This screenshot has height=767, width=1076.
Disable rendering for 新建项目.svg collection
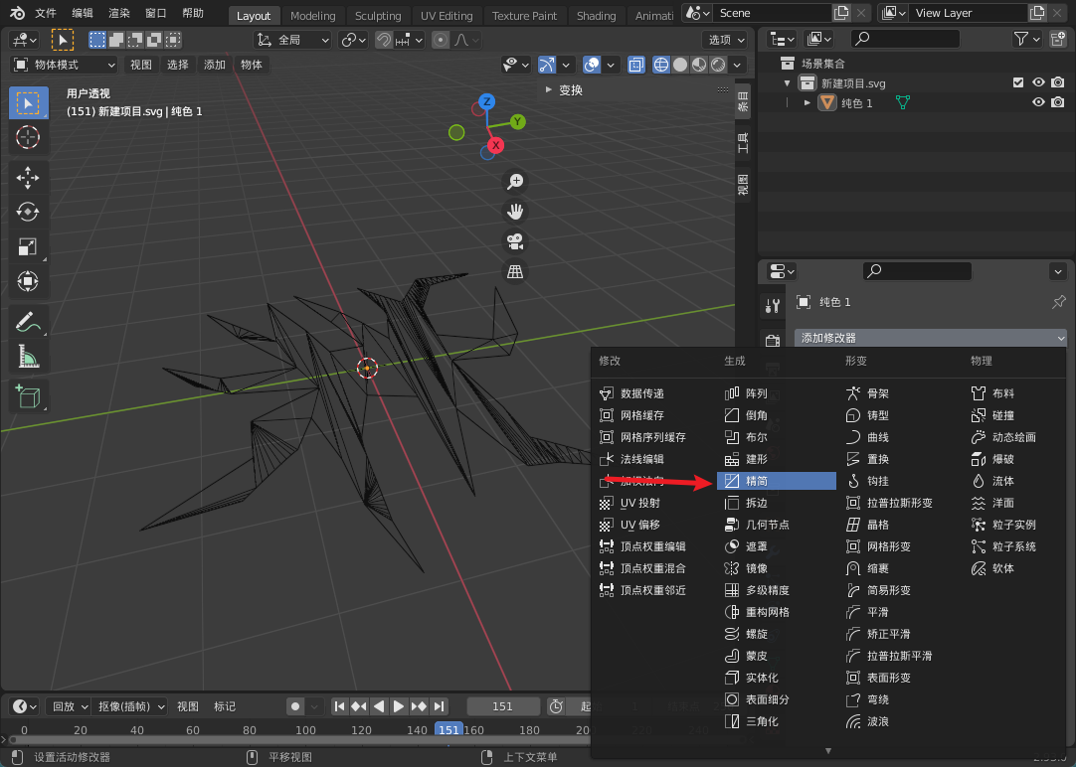1058,82
